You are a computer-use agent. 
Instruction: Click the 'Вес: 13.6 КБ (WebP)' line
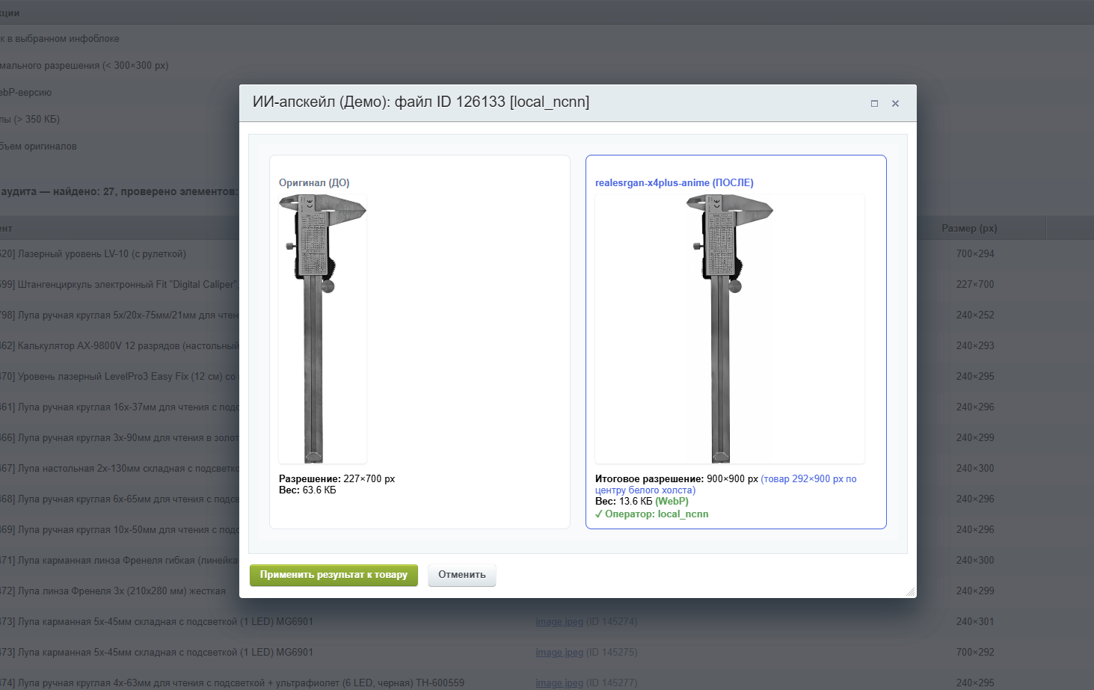coord(642,502)
